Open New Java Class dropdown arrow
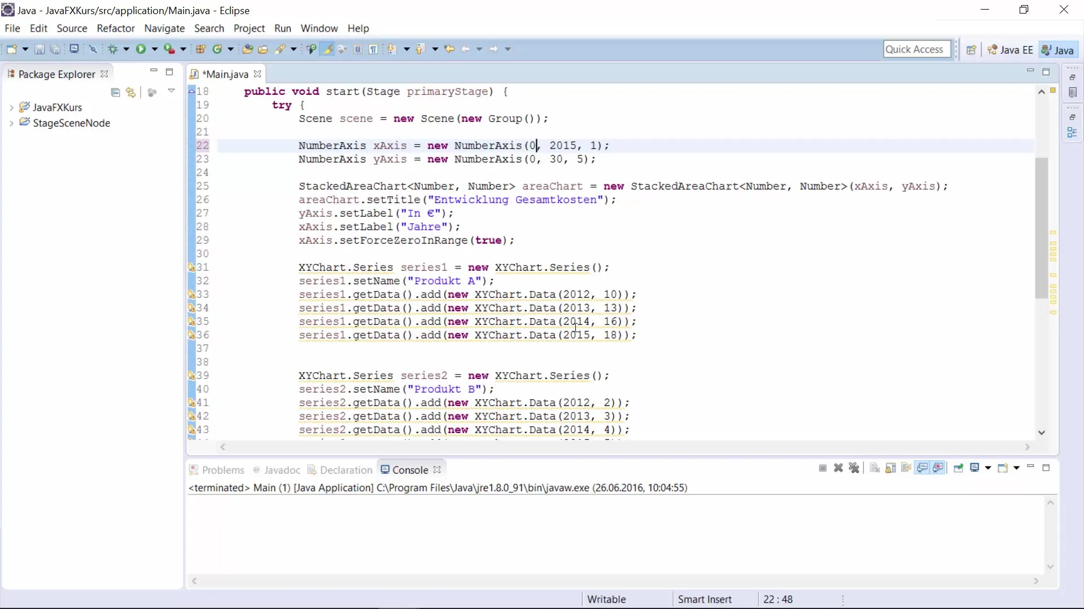 [231, 50]
